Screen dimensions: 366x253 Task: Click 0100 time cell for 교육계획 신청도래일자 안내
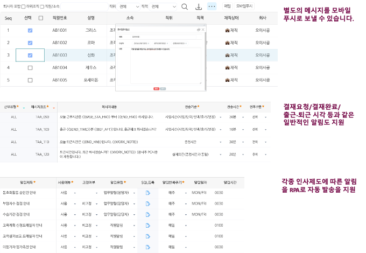[x=219, y=226]
